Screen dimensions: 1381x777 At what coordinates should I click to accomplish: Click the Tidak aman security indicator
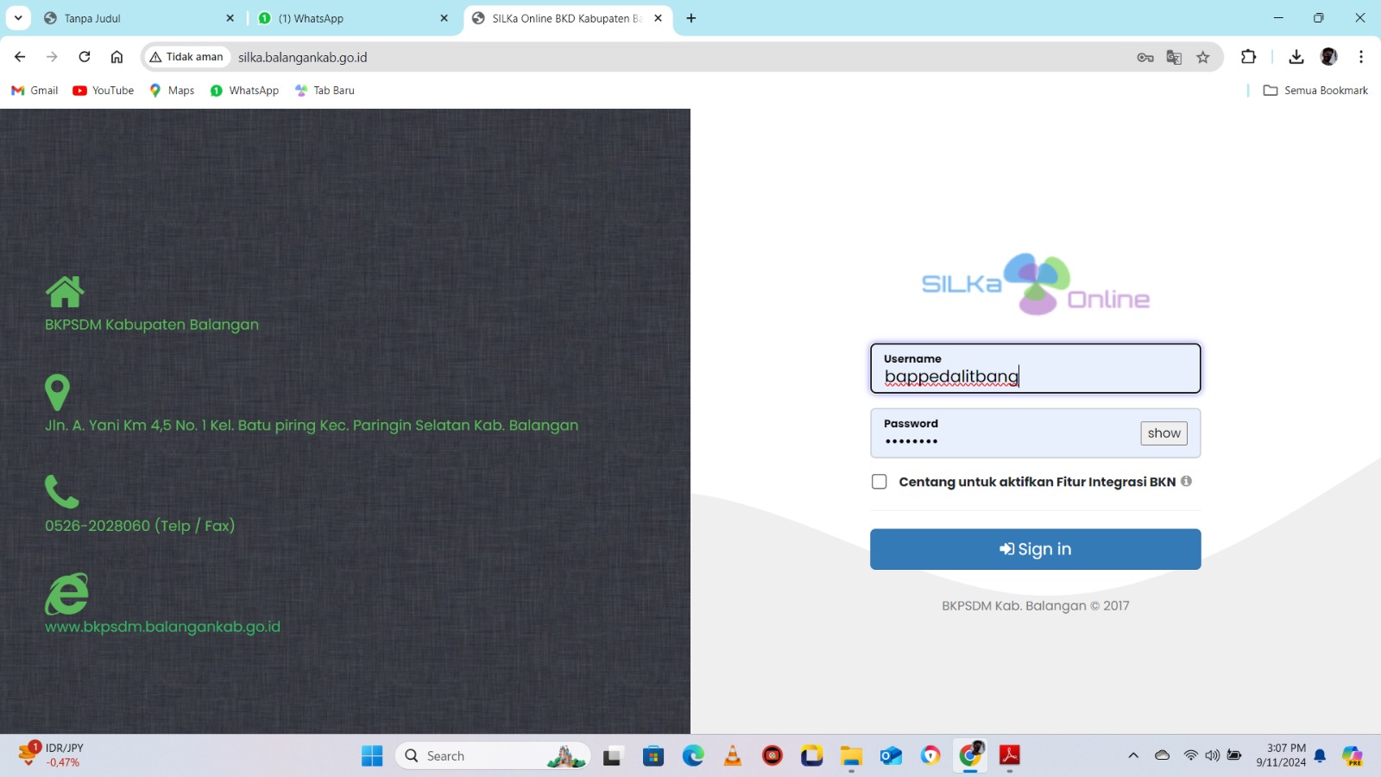pos(186,57)
